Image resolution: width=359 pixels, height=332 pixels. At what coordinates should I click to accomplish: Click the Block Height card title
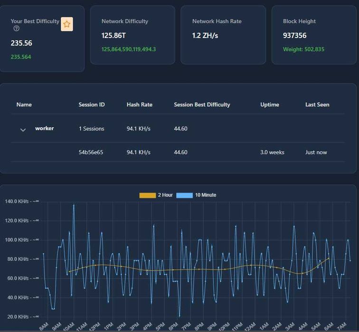299,21
